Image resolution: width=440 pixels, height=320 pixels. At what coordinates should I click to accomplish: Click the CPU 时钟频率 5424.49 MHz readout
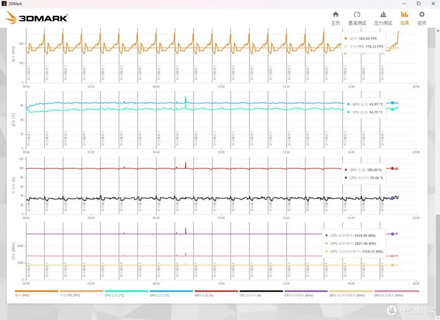[353, 236]
